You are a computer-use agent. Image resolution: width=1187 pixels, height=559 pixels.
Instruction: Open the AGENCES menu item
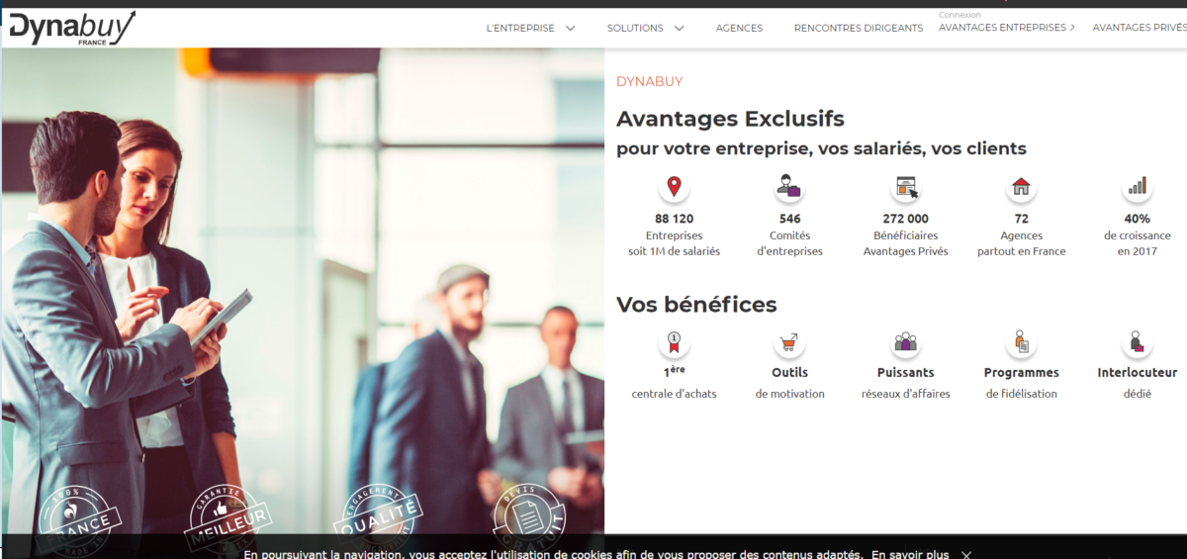[739, 28]
